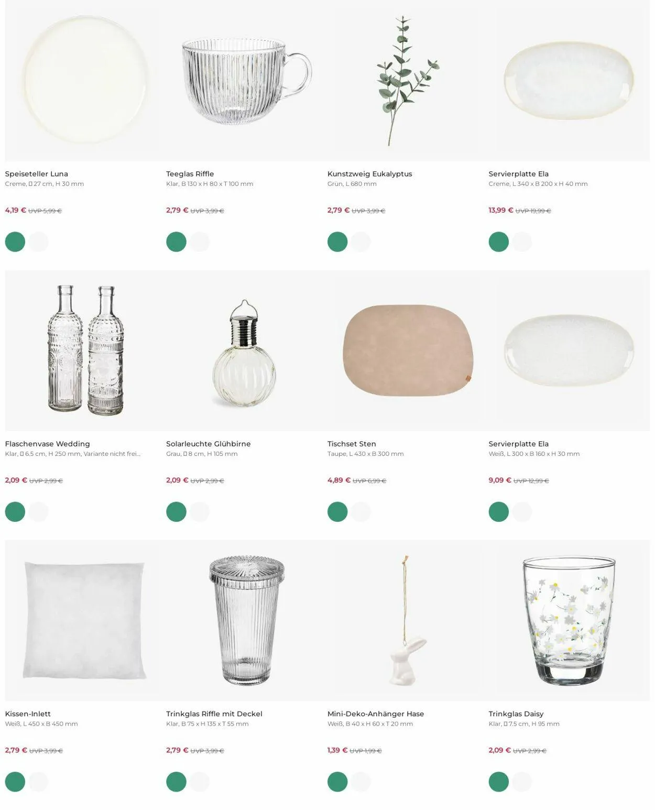Screen dimensions: 655x810
Task: Click the green circle under Speiseteller Luna
Action: point(15,242)
